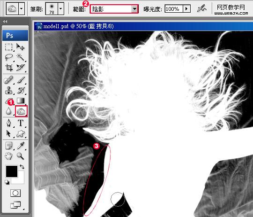The width and height of the screenshot is (253, 217).
Task: Select the Pen tool
Action: pyautogui.click(x=8, y=123)
